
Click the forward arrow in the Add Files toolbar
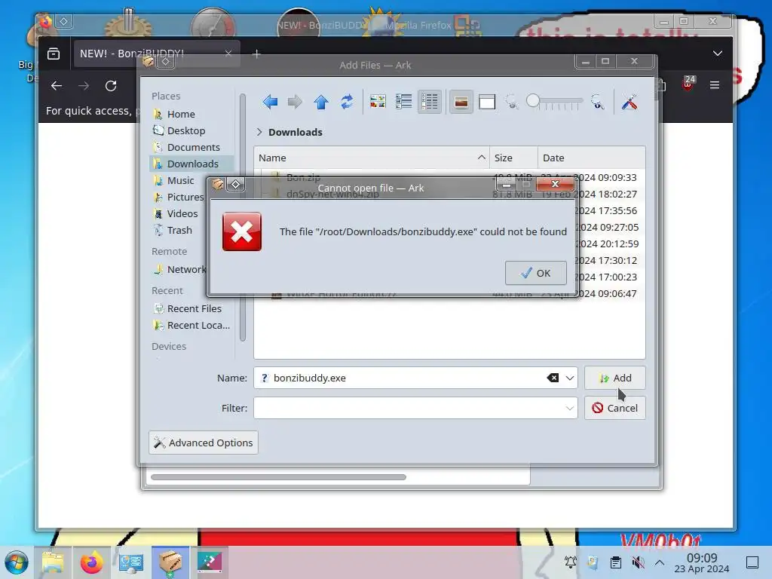295,102
